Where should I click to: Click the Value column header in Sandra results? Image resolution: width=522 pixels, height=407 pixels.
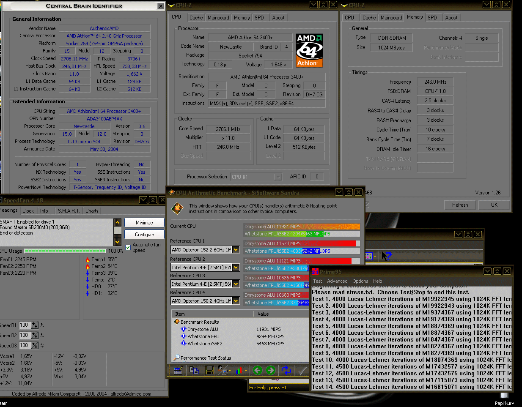[x=281, y=314]
